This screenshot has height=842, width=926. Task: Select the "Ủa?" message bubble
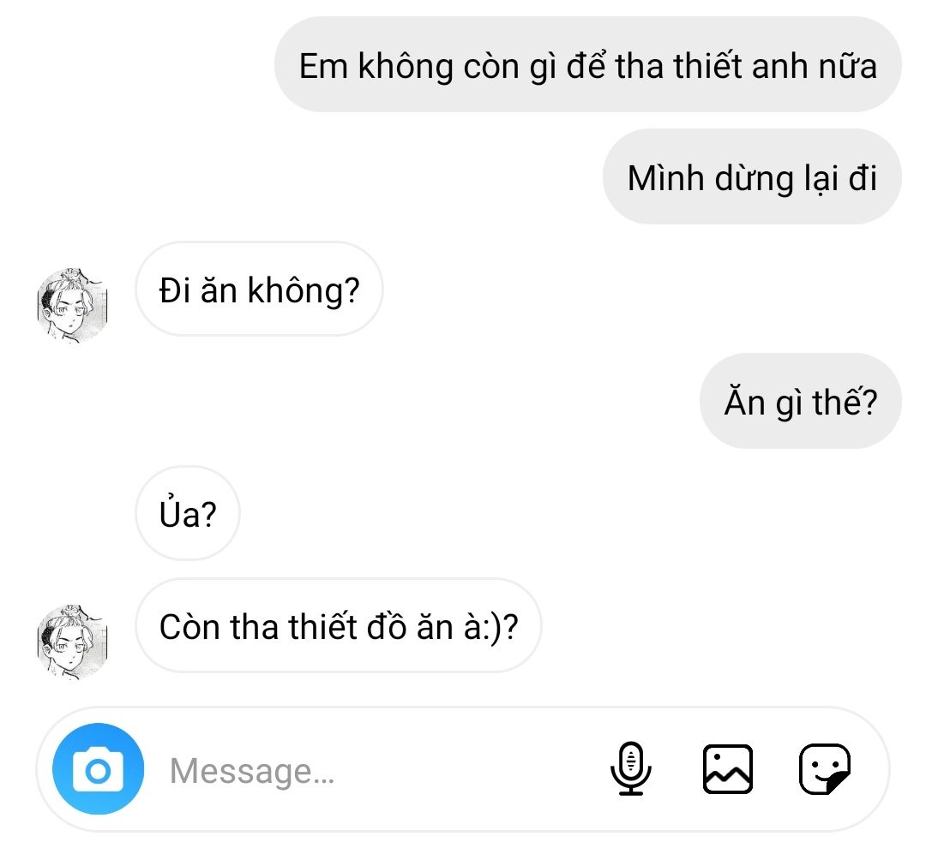pyautogui.click(x=188, y=513)
